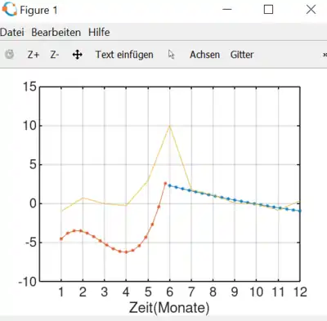The width and height of the screenshot is (327, 321).
Task: Click first blue marker at month 6
Action: point(169,185)
